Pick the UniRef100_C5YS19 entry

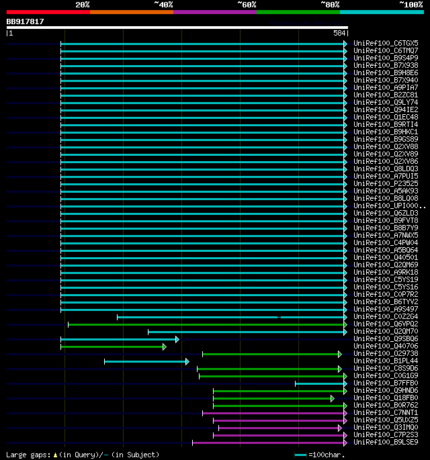[386, 279]
